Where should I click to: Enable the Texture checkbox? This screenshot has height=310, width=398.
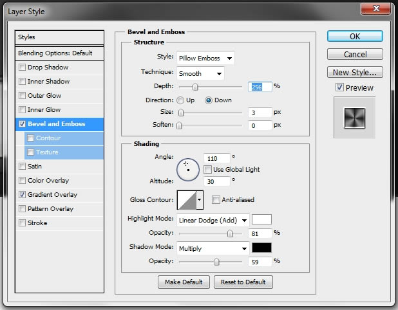[x=30, y=152]
